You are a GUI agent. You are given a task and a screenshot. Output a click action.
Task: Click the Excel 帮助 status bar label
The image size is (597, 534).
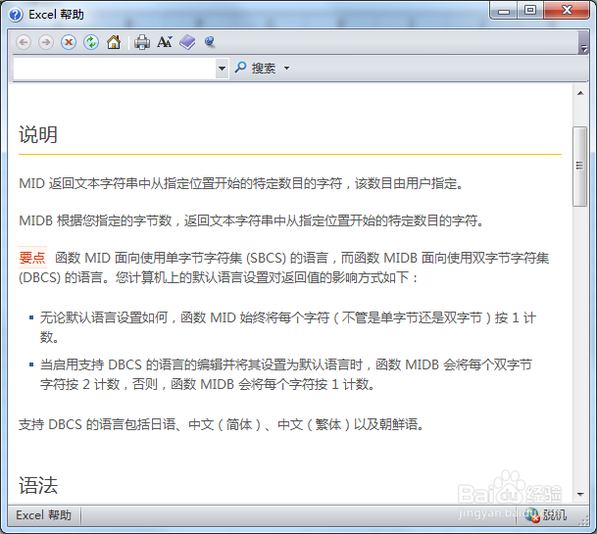tap(43, 515)
